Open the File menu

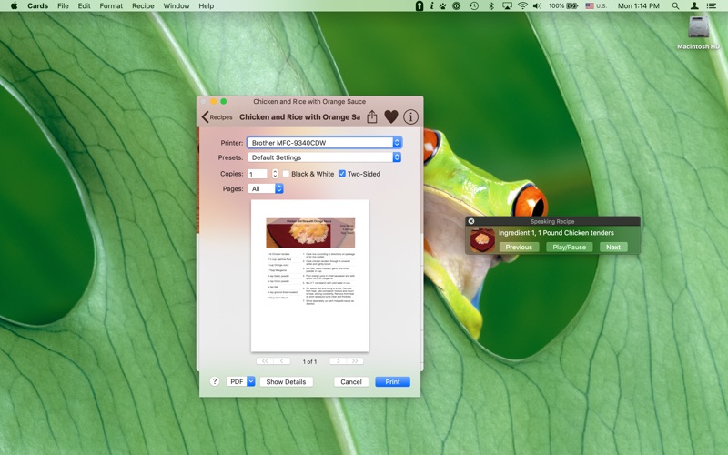63,5
